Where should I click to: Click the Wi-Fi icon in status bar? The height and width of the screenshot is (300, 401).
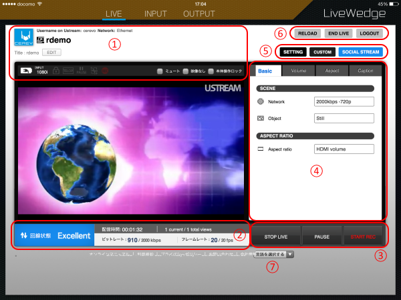point(39,4)
